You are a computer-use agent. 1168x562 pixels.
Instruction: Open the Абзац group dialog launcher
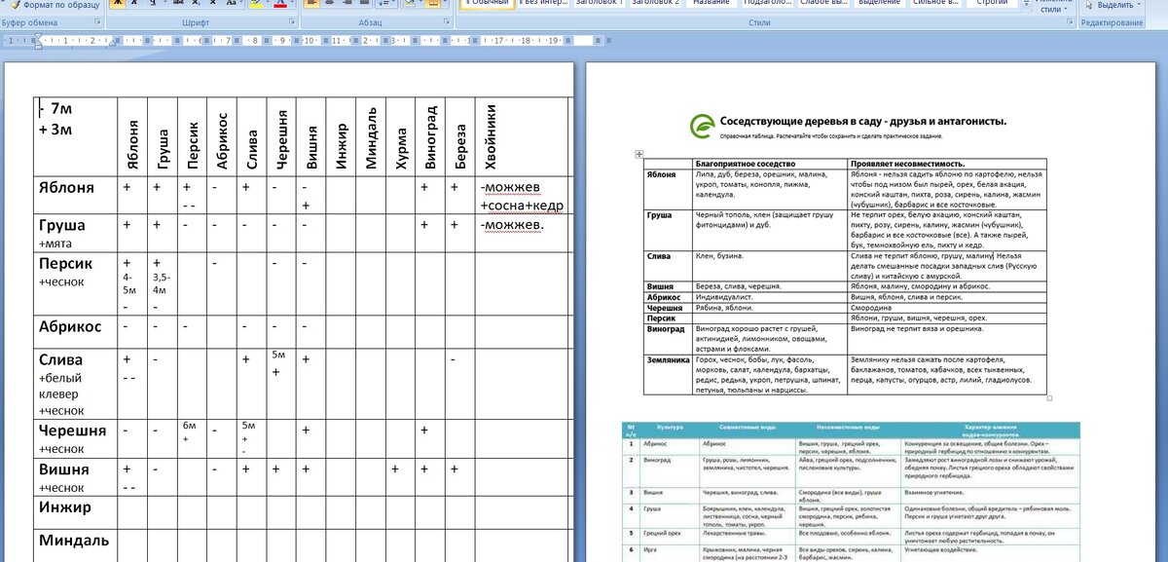pos(448,21)
